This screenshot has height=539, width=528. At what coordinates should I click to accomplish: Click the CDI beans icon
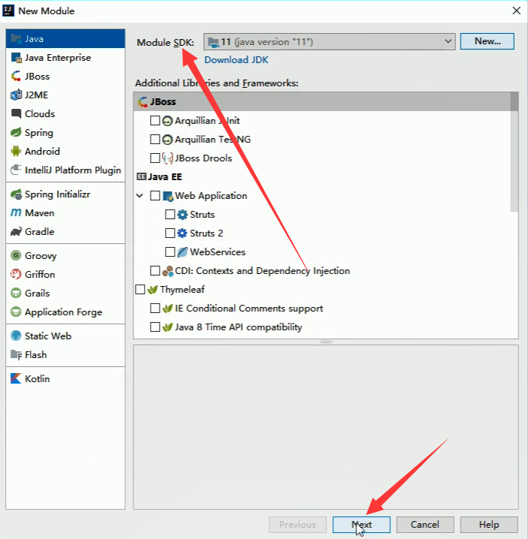[x=168, y=271]
